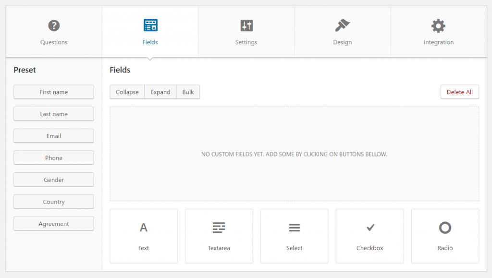Click Delete All to remove fields
492x278 pixels.
(x=459, y=92)
